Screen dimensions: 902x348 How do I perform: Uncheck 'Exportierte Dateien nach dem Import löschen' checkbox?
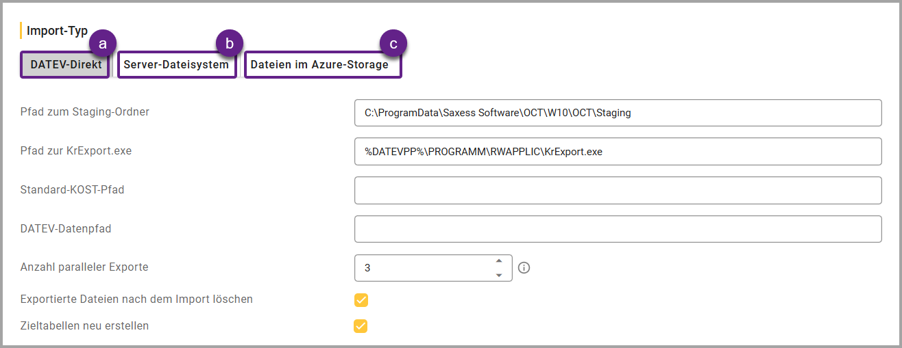[361, 299]
